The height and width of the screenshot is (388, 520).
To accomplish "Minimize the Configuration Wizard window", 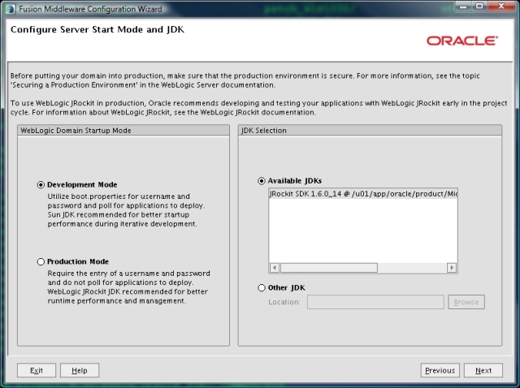I will [464, 6].
